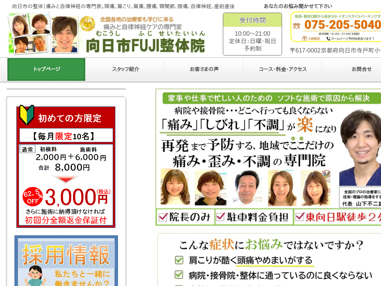Click the staff photo collage in header
This screenshot has height=286, width=381.
43,34
